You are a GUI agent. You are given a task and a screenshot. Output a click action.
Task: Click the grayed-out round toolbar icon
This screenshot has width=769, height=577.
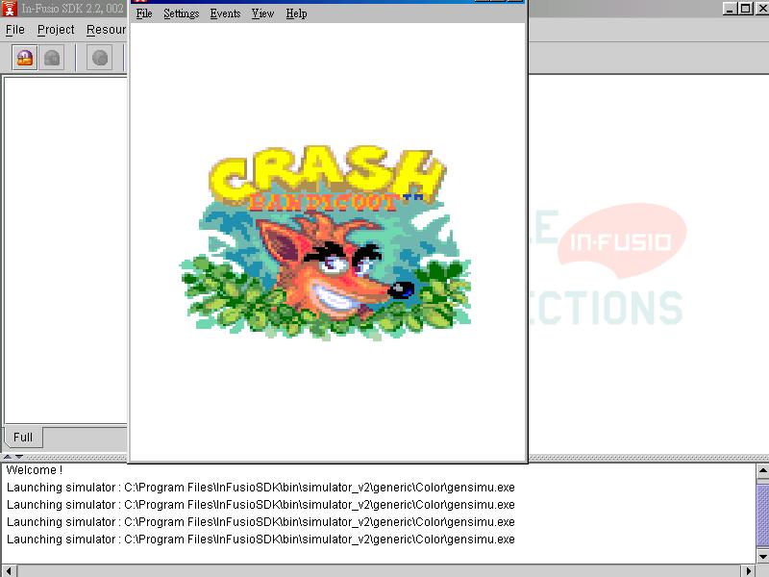click(x=100, y=58)
